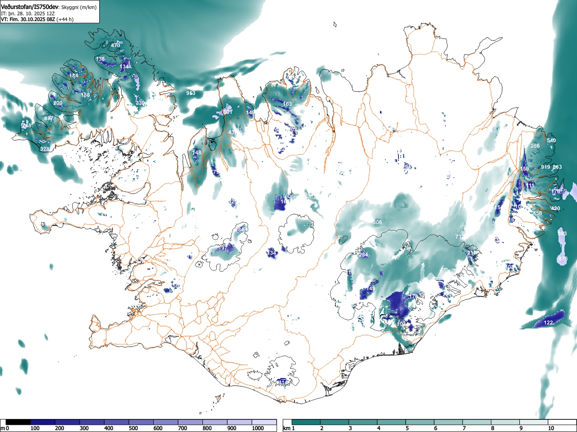Click the 7–8 km legend swatch
577x432 pixels.
point(477,422)
